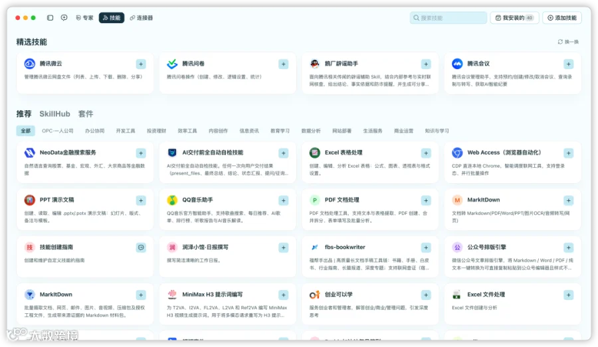Add 腾讯会议 skill with plus icon
The height and width of the screenshot is (347, 598).
pos(569,64)
